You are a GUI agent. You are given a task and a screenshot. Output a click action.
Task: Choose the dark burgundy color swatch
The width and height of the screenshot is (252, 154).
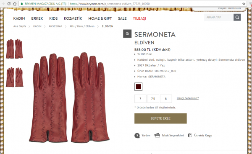[138, 87]
